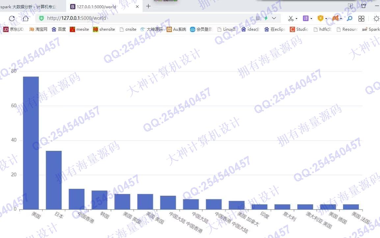Click the 韩国 bar in the chart
The image size is (380, 238).
[x=99, y=200]
